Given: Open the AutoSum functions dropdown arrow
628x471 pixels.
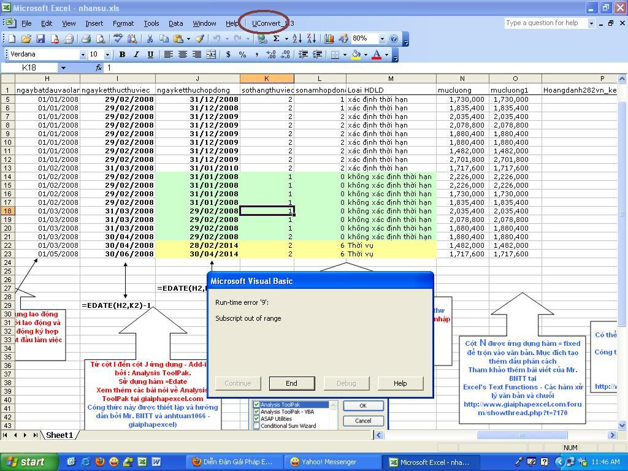Looking at the screenshot, I should pos(286,39).
